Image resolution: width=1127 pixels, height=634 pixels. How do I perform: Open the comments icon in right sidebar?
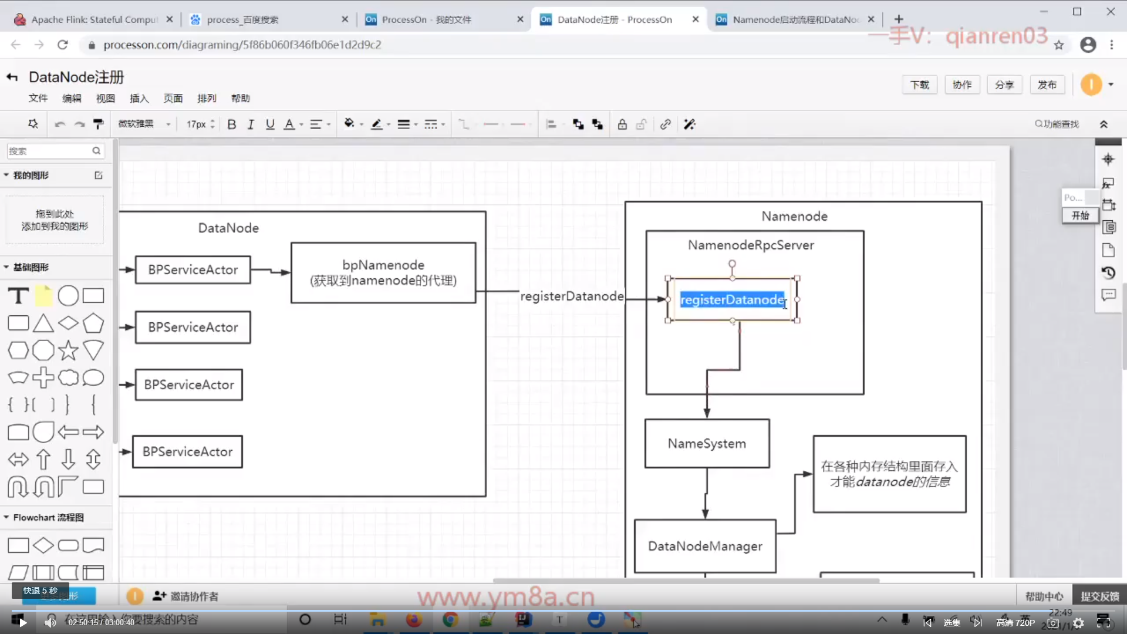coord(1108,295)
